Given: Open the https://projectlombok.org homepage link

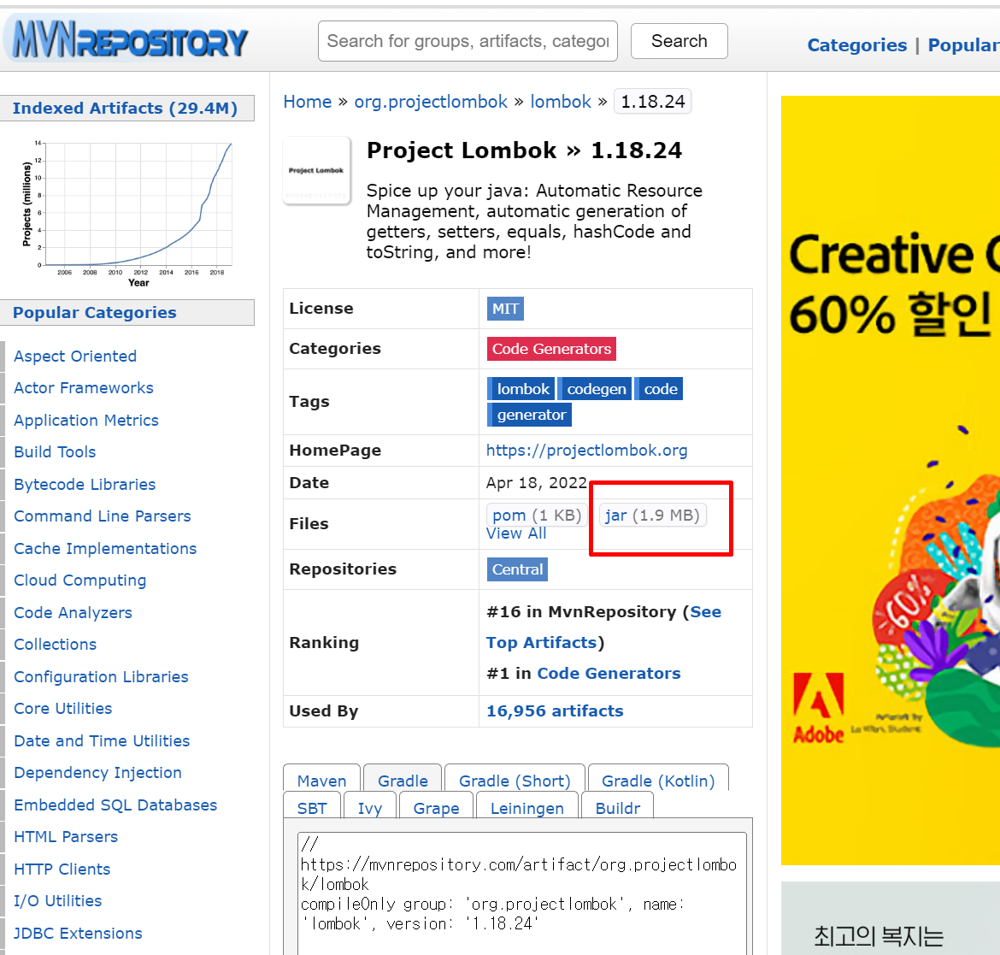Looking at the screenshot, I should coord(586,451).
